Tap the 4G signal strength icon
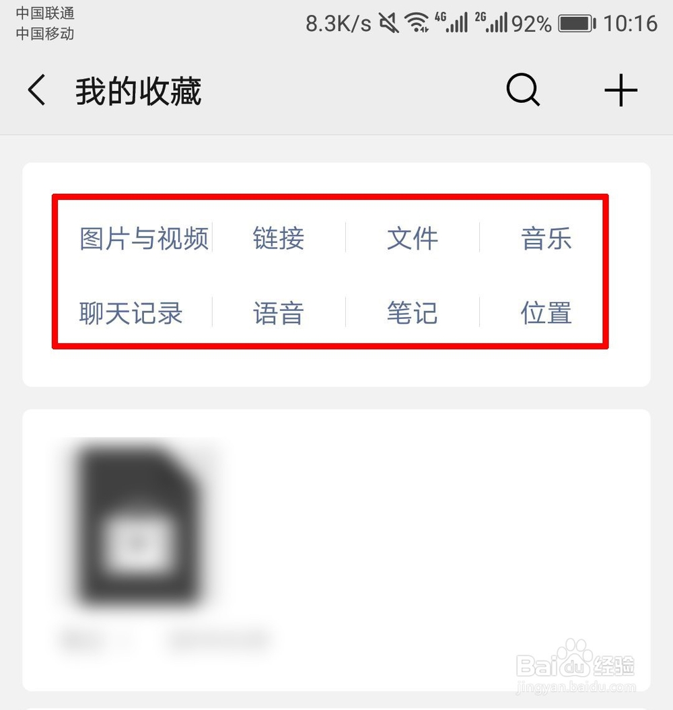The image size is (673, 710). point(451,23)
